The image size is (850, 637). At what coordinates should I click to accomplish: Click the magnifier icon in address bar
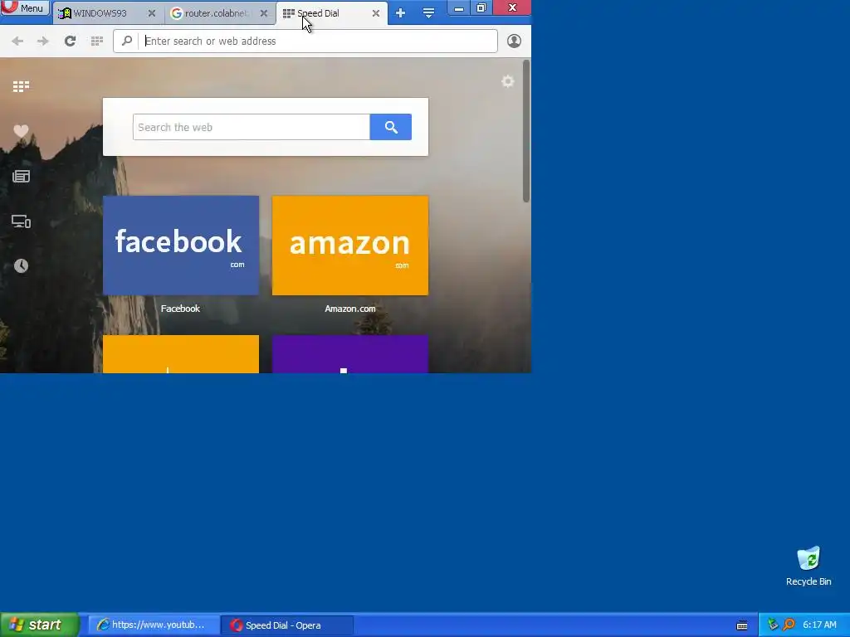(x=127, y=41)
